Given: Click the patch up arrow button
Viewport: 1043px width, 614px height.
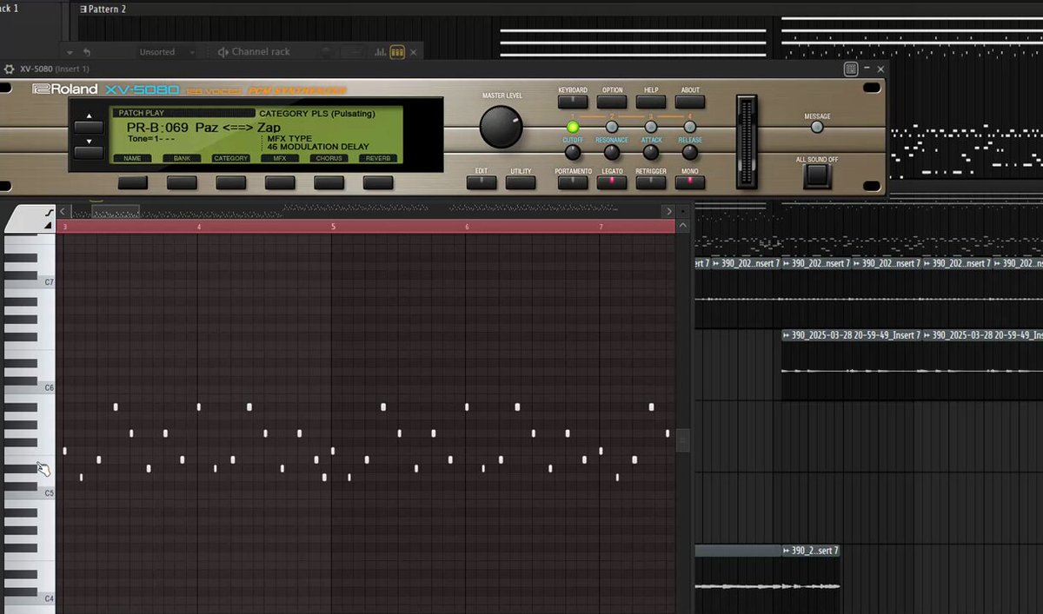Looking at the screenshot, I should [88, 128].
